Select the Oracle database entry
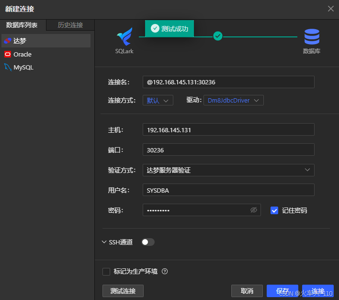This screenshot has width=339, height=300. (46, 54)
